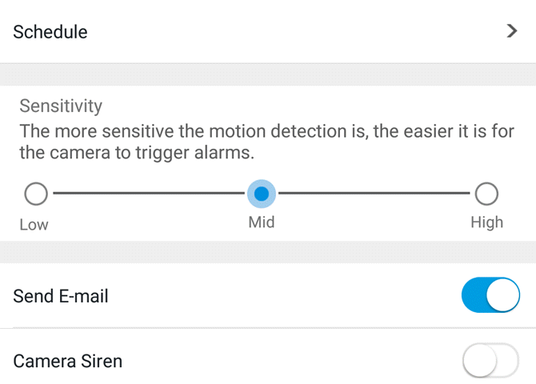Select the Mid sensitivity radio dot
This screenshot has width=536, height=384.
262,194
